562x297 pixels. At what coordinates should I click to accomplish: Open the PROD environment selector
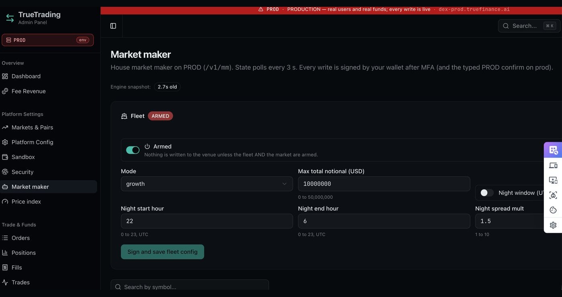[x=48, y=40]
